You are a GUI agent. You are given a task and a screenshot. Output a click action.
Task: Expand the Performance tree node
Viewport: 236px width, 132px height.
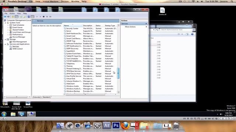pos(8,34)
